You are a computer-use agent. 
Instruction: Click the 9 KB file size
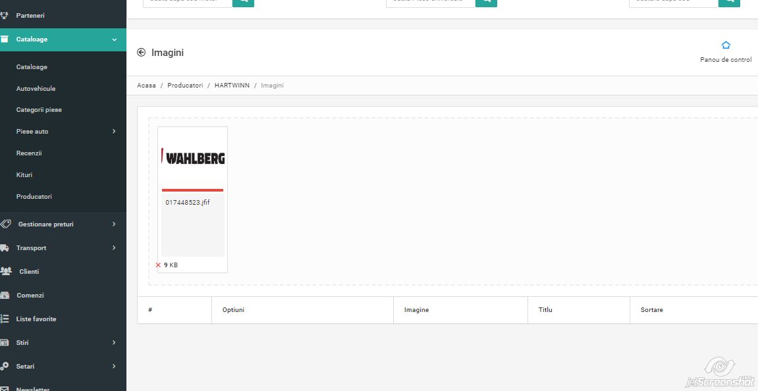[171, 265]
